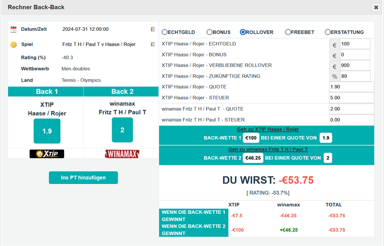The image size is (384, 246).
Task: Click the 1.9 quote box in Back-Wette 1
Action: click(x=326, y=138)
